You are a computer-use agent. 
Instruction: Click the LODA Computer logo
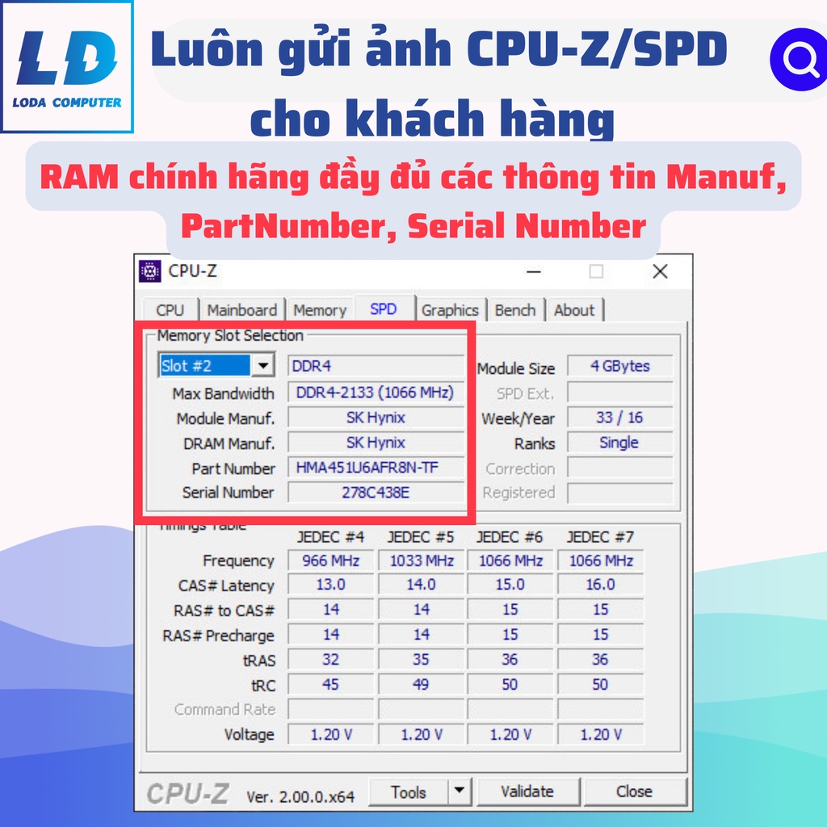click(x=68, y=68)
